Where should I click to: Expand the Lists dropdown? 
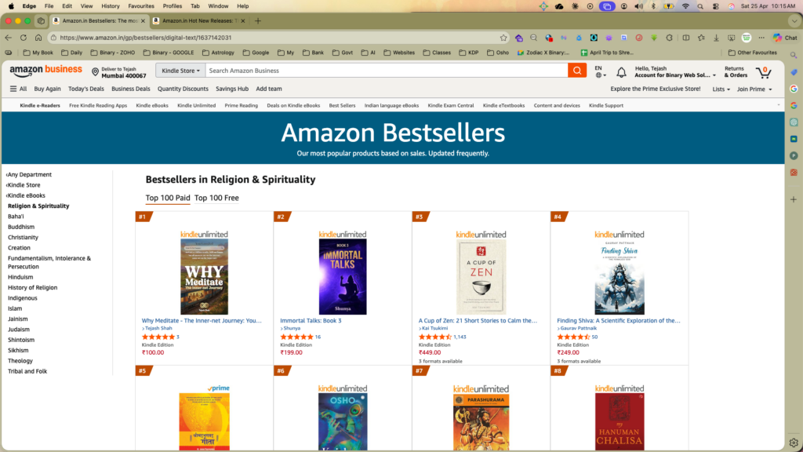tap(720, 89)
